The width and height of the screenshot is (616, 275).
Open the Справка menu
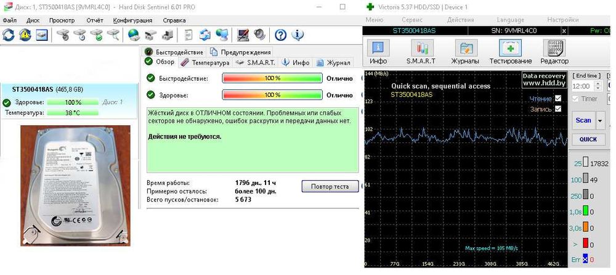(174, 20)
